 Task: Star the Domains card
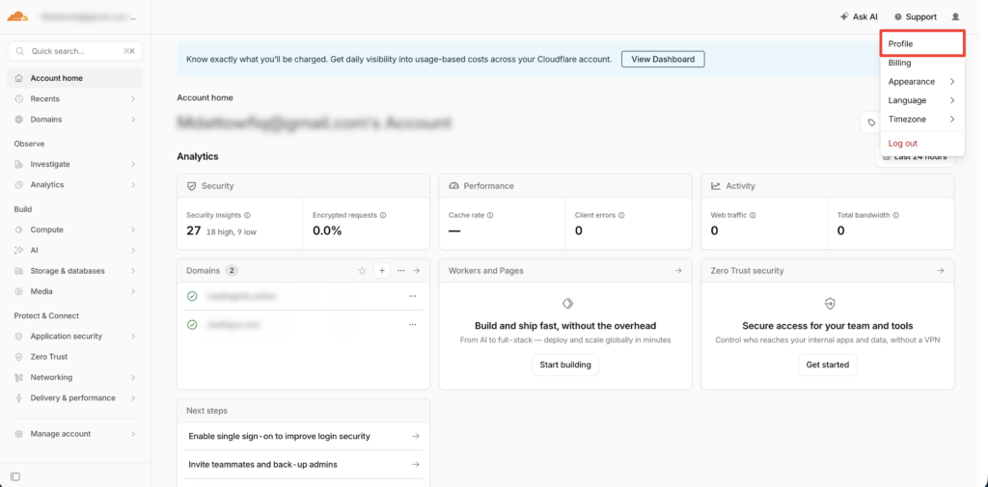point(362,271)
